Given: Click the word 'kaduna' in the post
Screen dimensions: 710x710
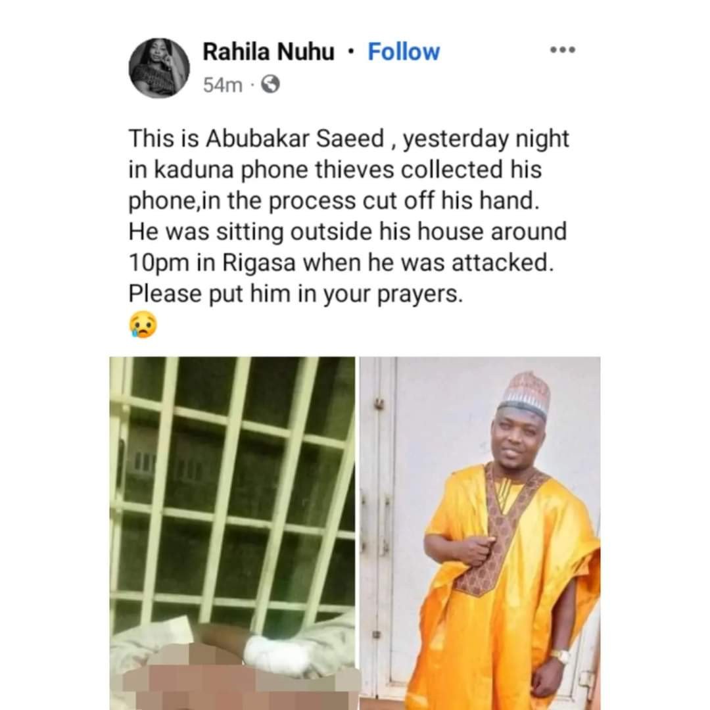Looking at the screenshot, I should [195, 170].
